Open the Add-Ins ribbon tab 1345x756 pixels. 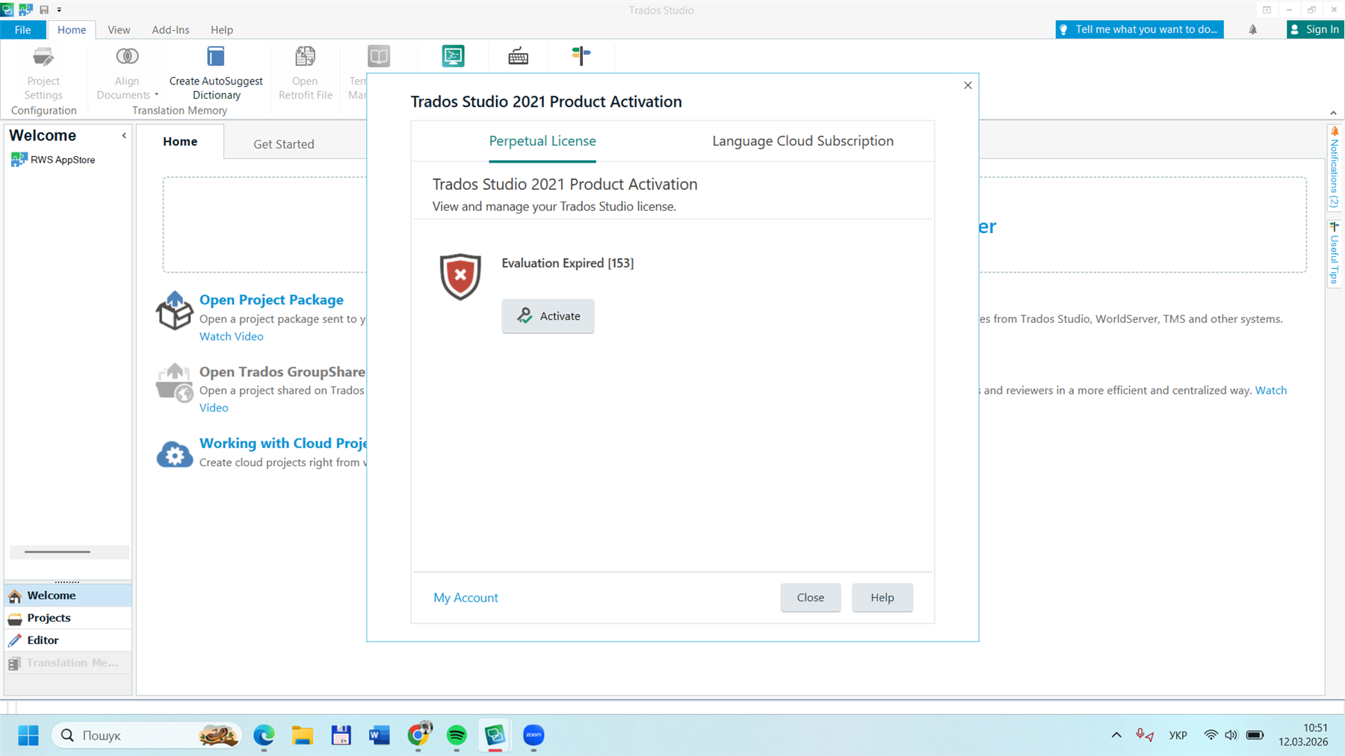click(170, 29)
